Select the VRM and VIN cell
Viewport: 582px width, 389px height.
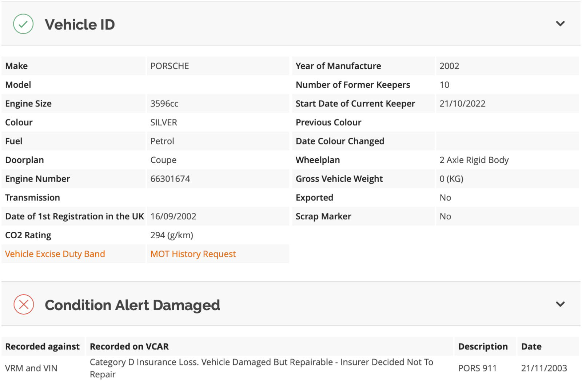[31, 368]
